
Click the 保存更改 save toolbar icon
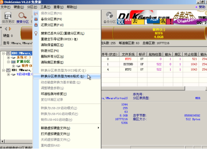tap(8, 17)
